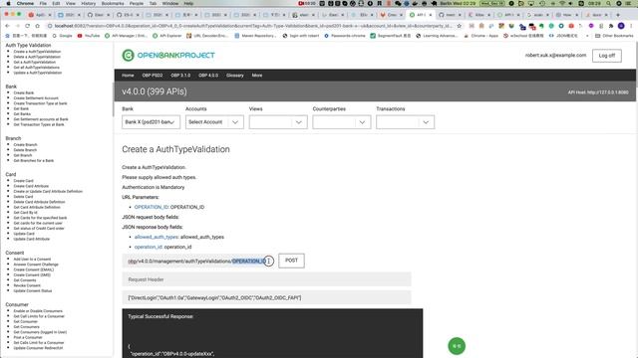Follow the OPERATION_ID glossary link
Viewport: 638px width, 358px height.
tap(152, 207)
